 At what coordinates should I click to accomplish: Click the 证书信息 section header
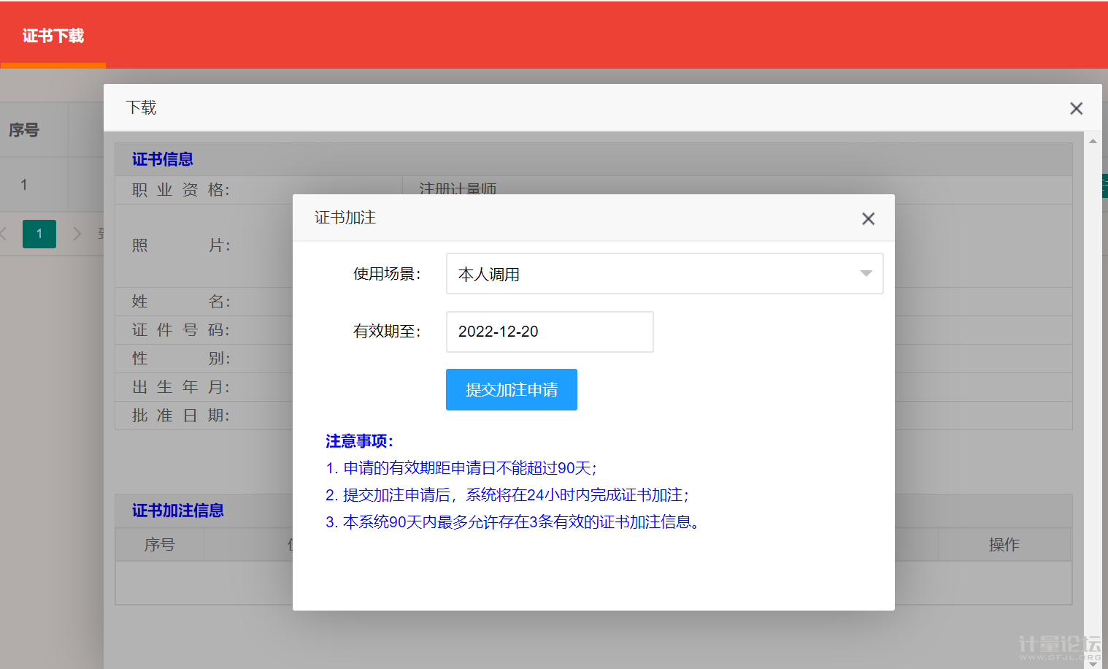(x=163, y=159)
